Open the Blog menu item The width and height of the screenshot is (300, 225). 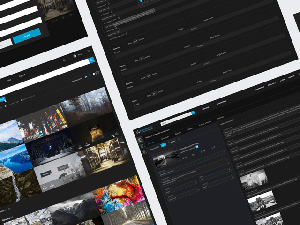tap(9, 80)
